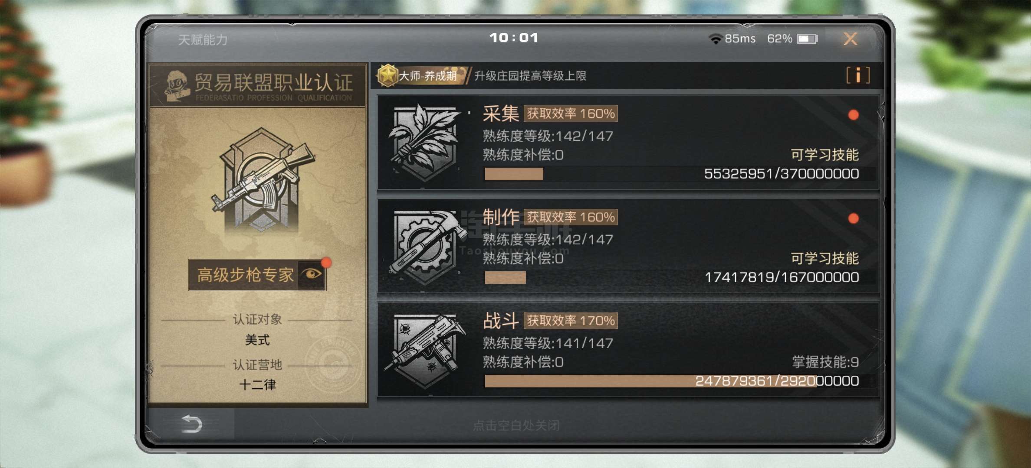Click the red notification dot on 采集

(x=854, y=115)
